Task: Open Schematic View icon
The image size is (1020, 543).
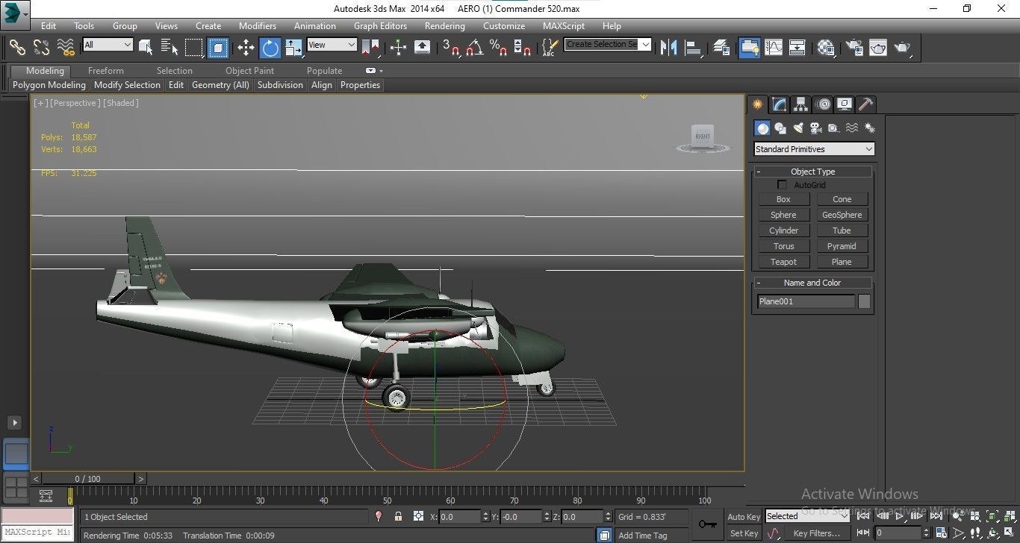Action: (x=797, y=48)
